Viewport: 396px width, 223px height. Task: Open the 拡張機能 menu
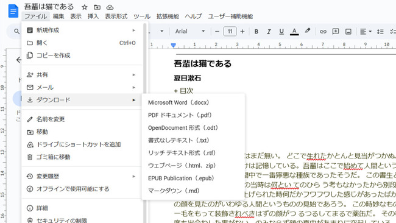(168, 16)
